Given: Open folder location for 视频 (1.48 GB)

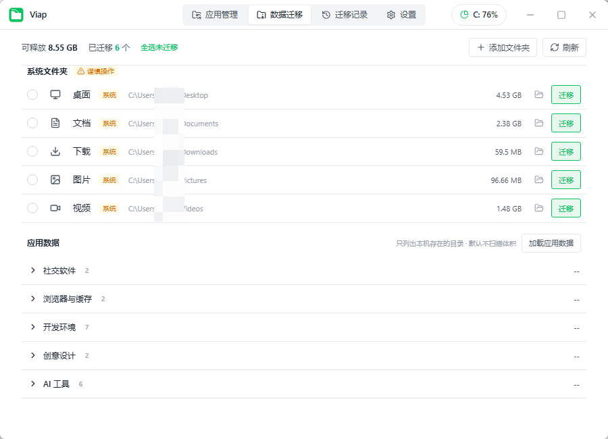Looking at the screenshot, I should click(538, 208).
